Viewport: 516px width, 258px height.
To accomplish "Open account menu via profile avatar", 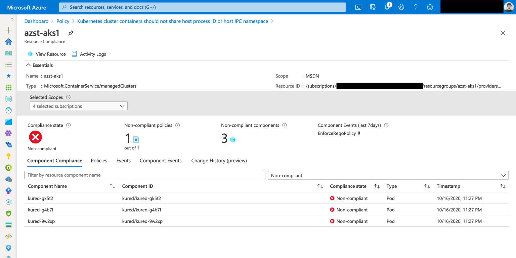I will pyautogui.click(x=509, y=7).
